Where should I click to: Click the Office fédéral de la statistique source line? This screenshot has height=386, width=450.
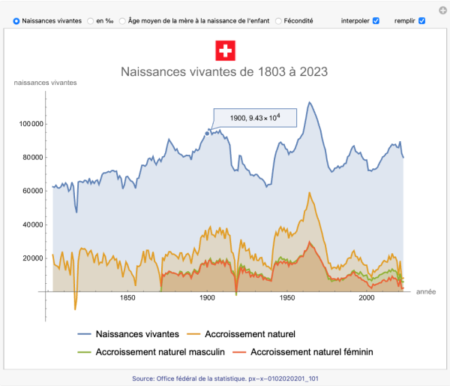pyautogui.click(x=225, y=378)
